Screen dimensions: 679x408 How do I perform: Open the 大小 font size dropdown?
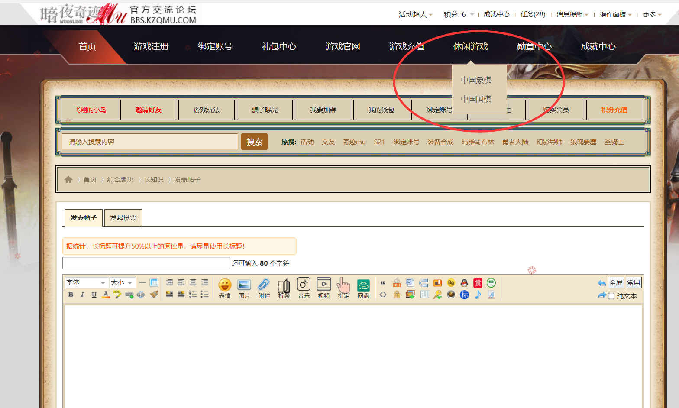(x=123, y=282)
